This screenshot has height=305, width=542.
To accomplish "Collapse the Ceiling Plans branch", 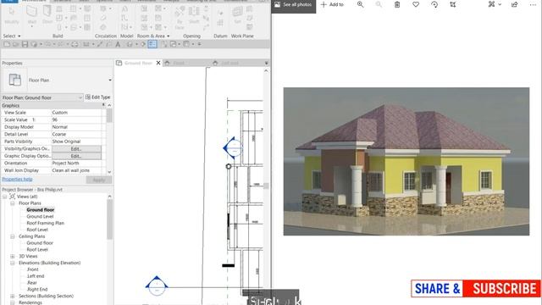I will [x=13, y=236].
